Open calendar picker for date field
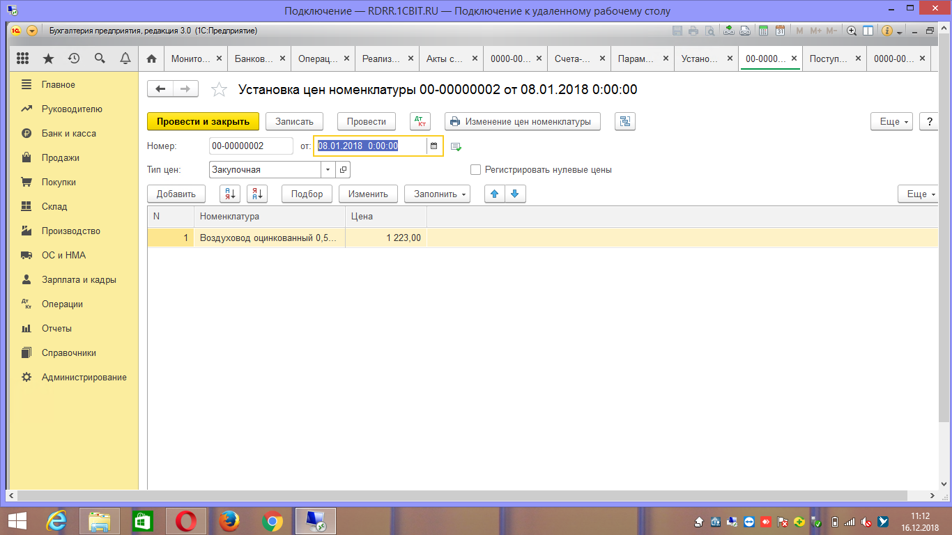 point(434,146)
